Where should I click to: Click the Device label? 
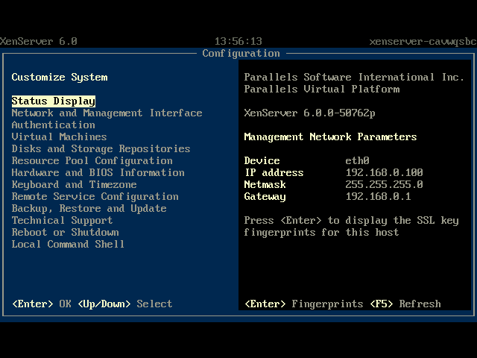pyautogui.click(x=262, y=160)
